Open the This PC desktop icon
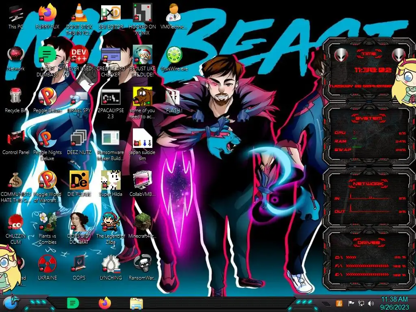 click(16, 16)
